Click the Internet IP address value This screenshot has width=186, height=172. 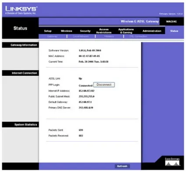[x=86, y=91]
